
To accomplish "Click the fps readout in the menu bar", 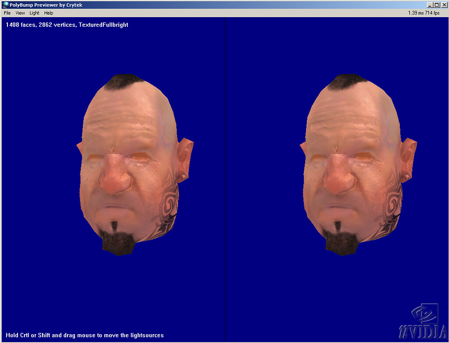I will point(424,13).
